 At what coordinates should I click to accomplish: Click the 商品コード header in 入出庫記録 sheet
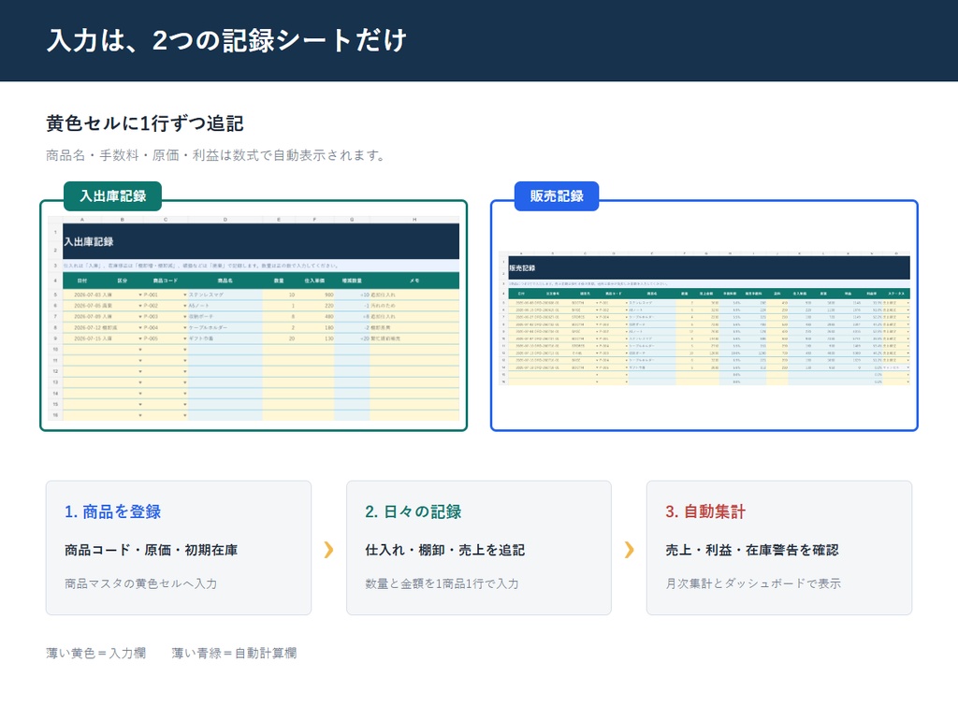point(165,280)
